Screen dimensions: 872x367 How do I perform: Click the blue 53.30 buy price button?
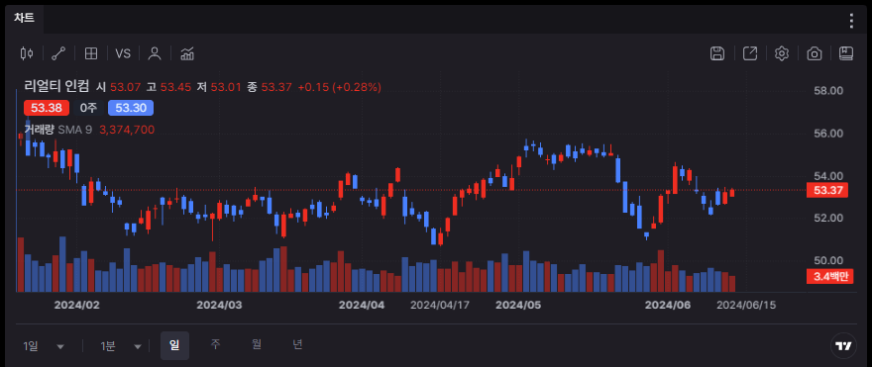coord(131,108)
